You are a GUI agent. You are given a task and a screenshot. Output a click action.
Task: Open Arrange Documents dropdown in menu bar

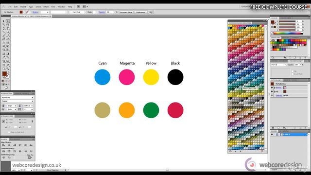click(x=86, y=6)
